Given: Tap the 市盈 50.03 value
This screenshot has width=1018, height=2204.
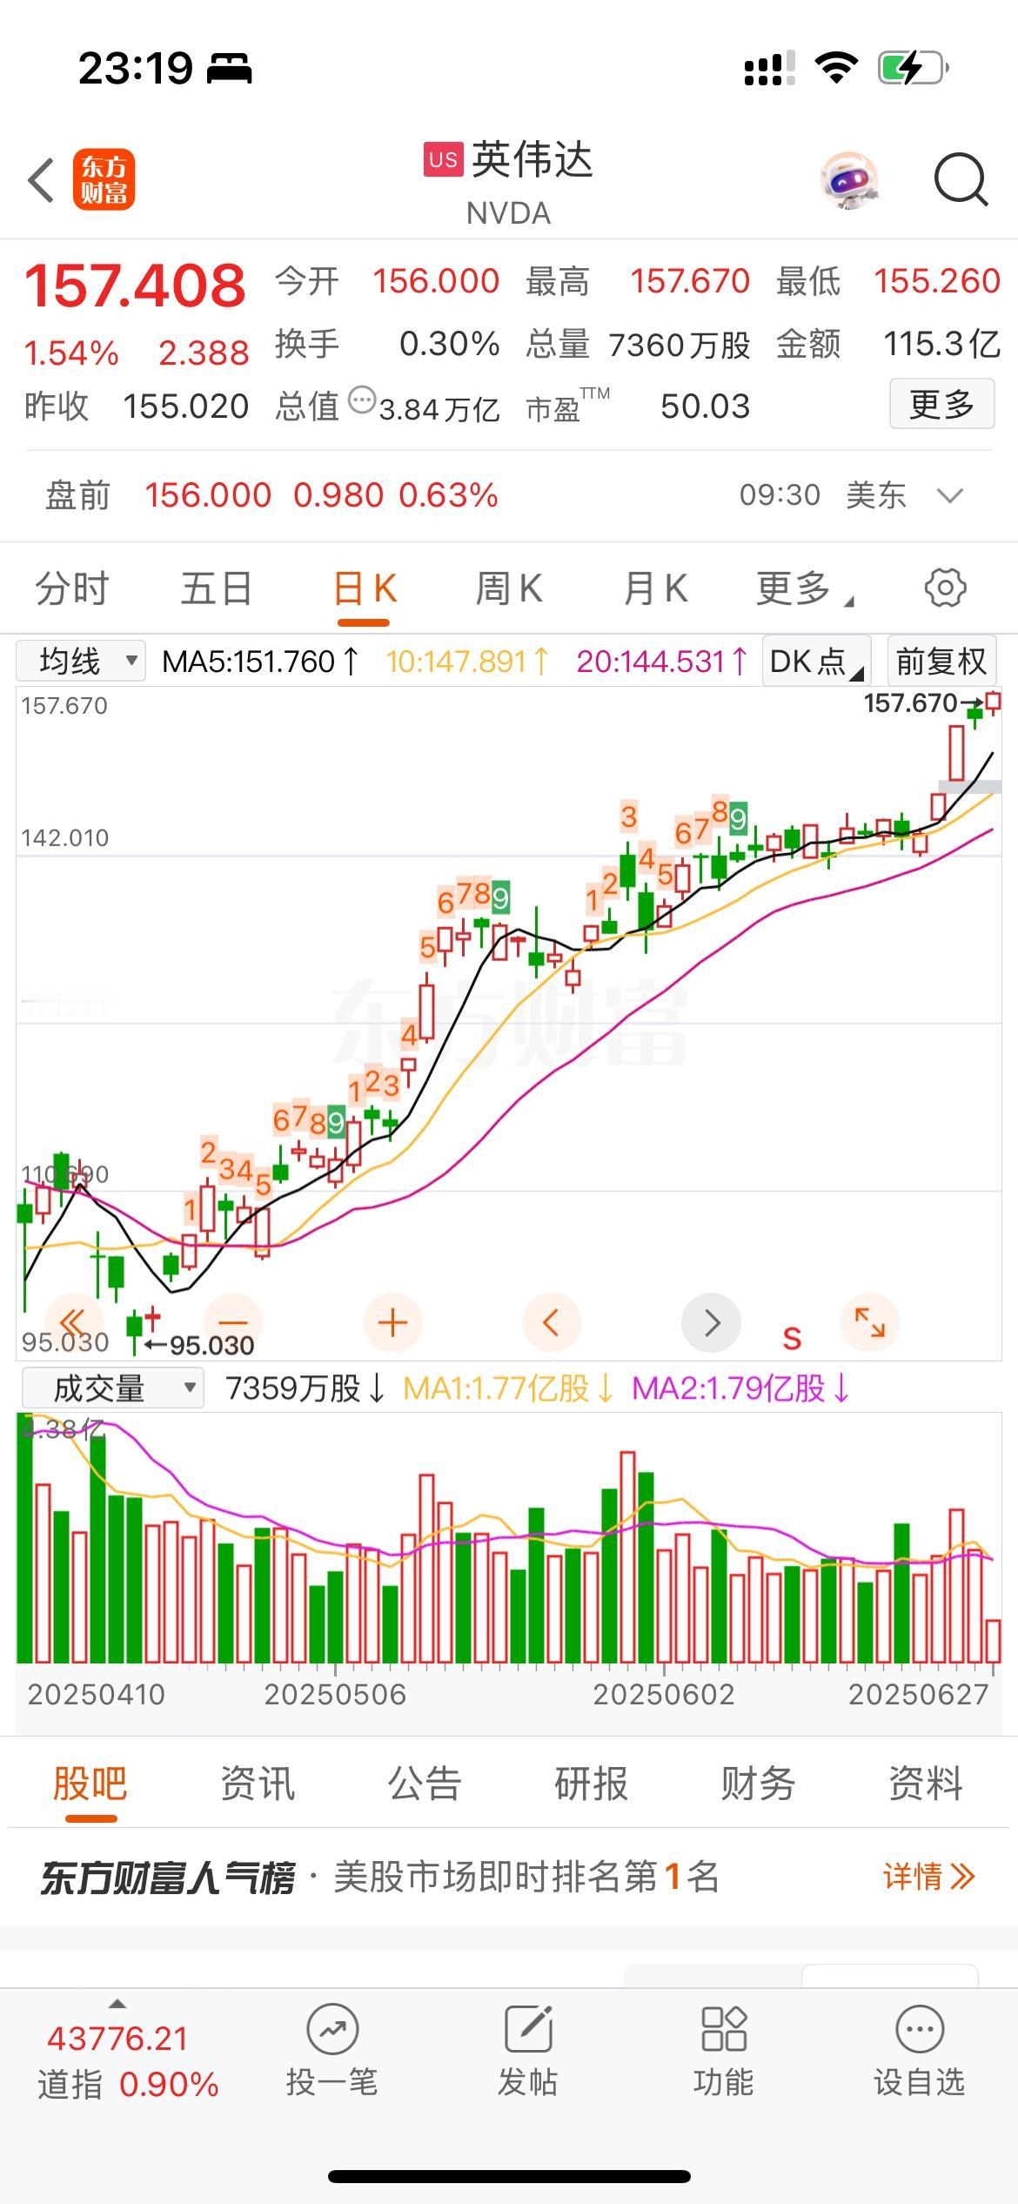Looking at the screenshot, I should click(x=705, y=407).
